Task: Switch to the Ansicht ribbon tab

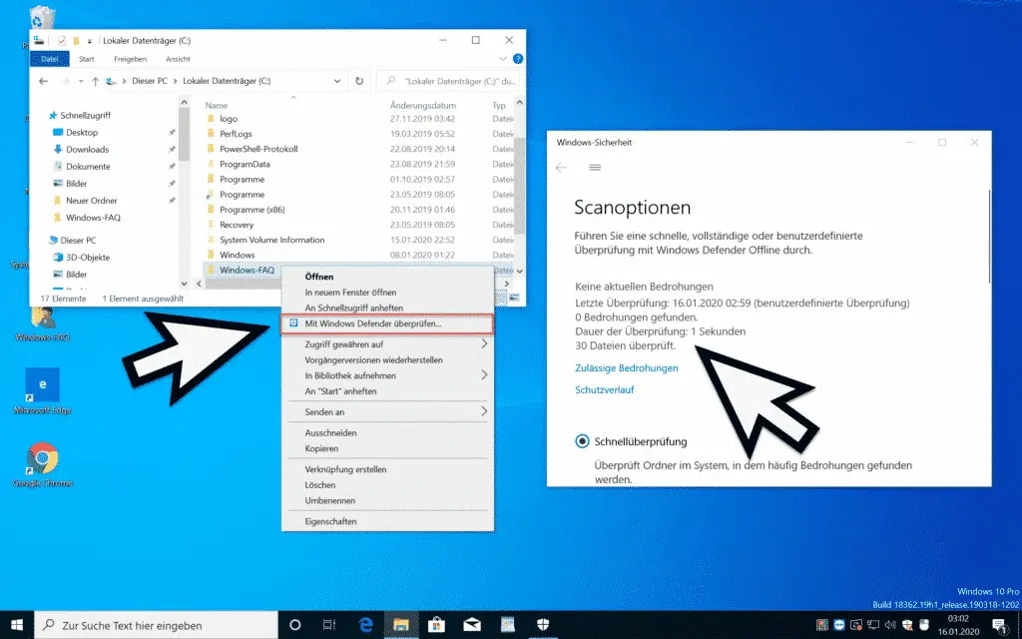Action: (x=178, y=59)
